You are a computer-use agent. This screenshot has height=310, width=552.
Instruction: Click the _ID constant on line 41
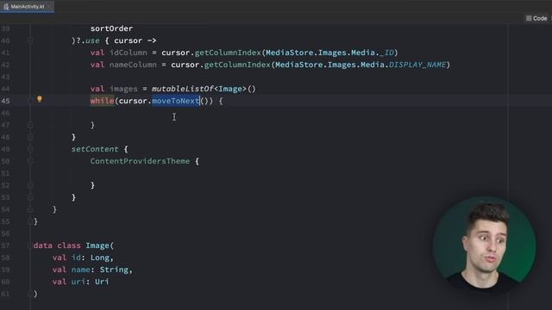386,53
